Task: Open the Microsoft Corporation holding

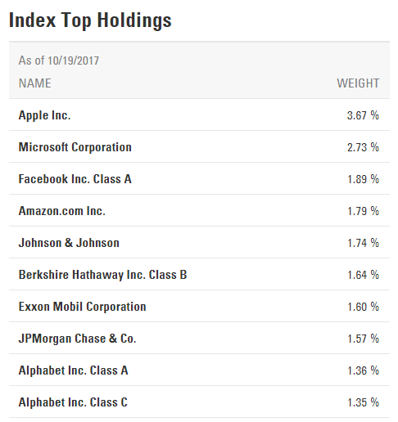Action: (x=75, y=147)
